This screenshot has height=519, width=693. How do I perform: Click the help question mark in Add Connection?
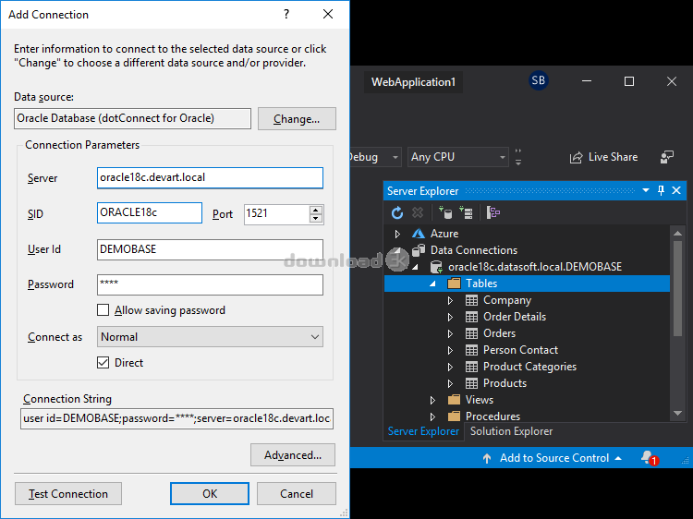click(286, 14)
